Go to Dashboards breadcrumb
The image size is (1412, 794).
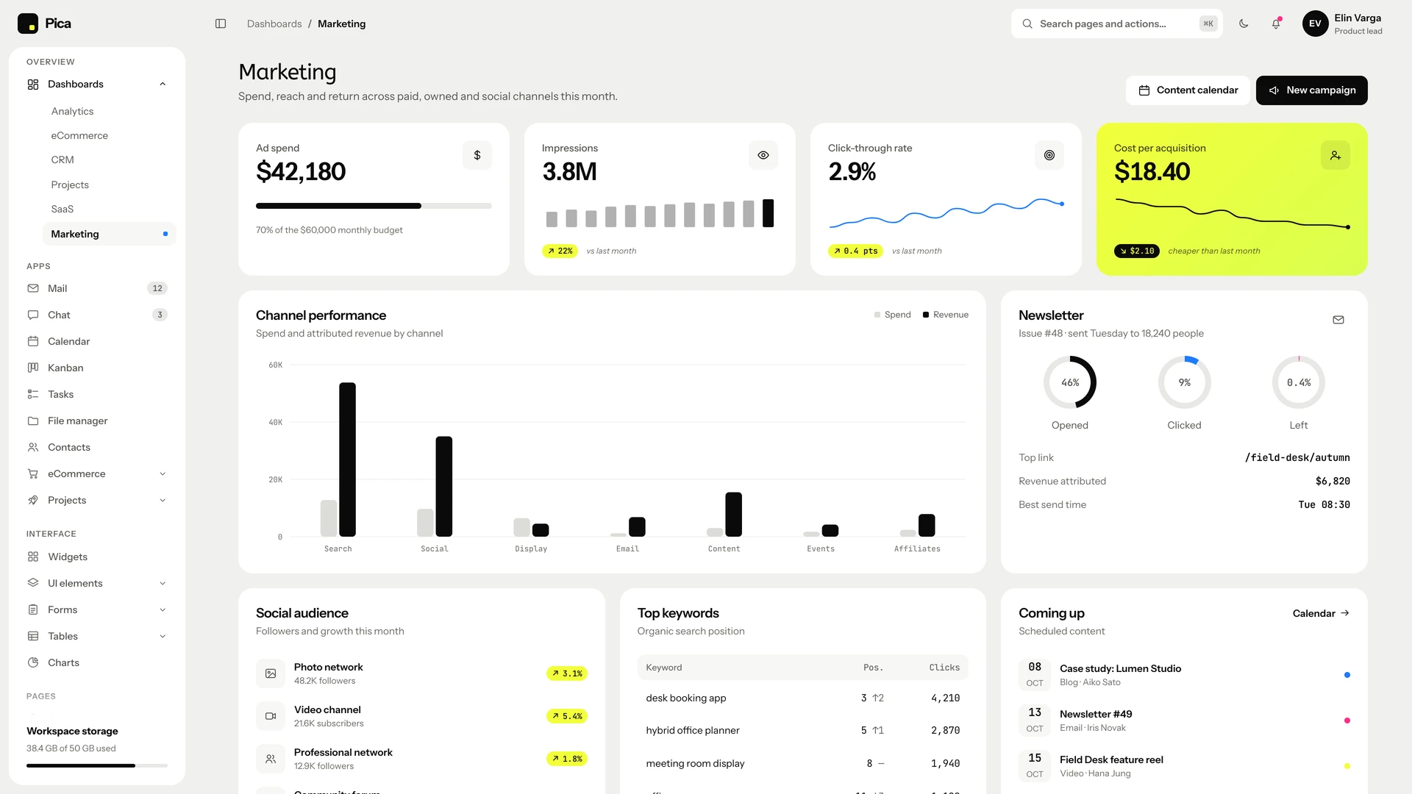tap(274, 24)
